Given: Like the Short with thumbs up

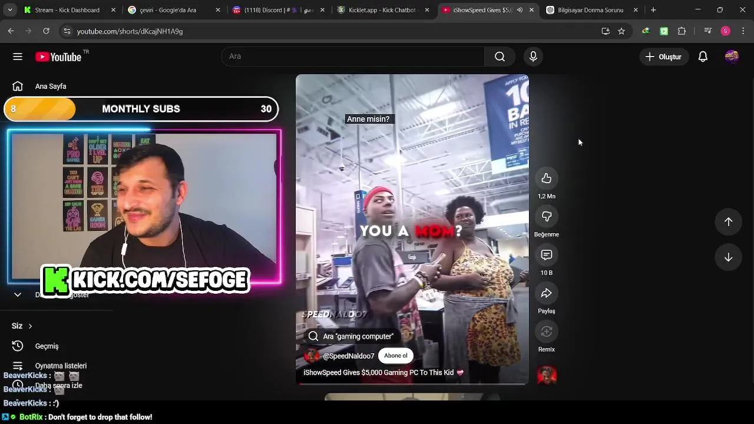Looking at the screenshot, I should pyautogui.click(x=547, y=178).
